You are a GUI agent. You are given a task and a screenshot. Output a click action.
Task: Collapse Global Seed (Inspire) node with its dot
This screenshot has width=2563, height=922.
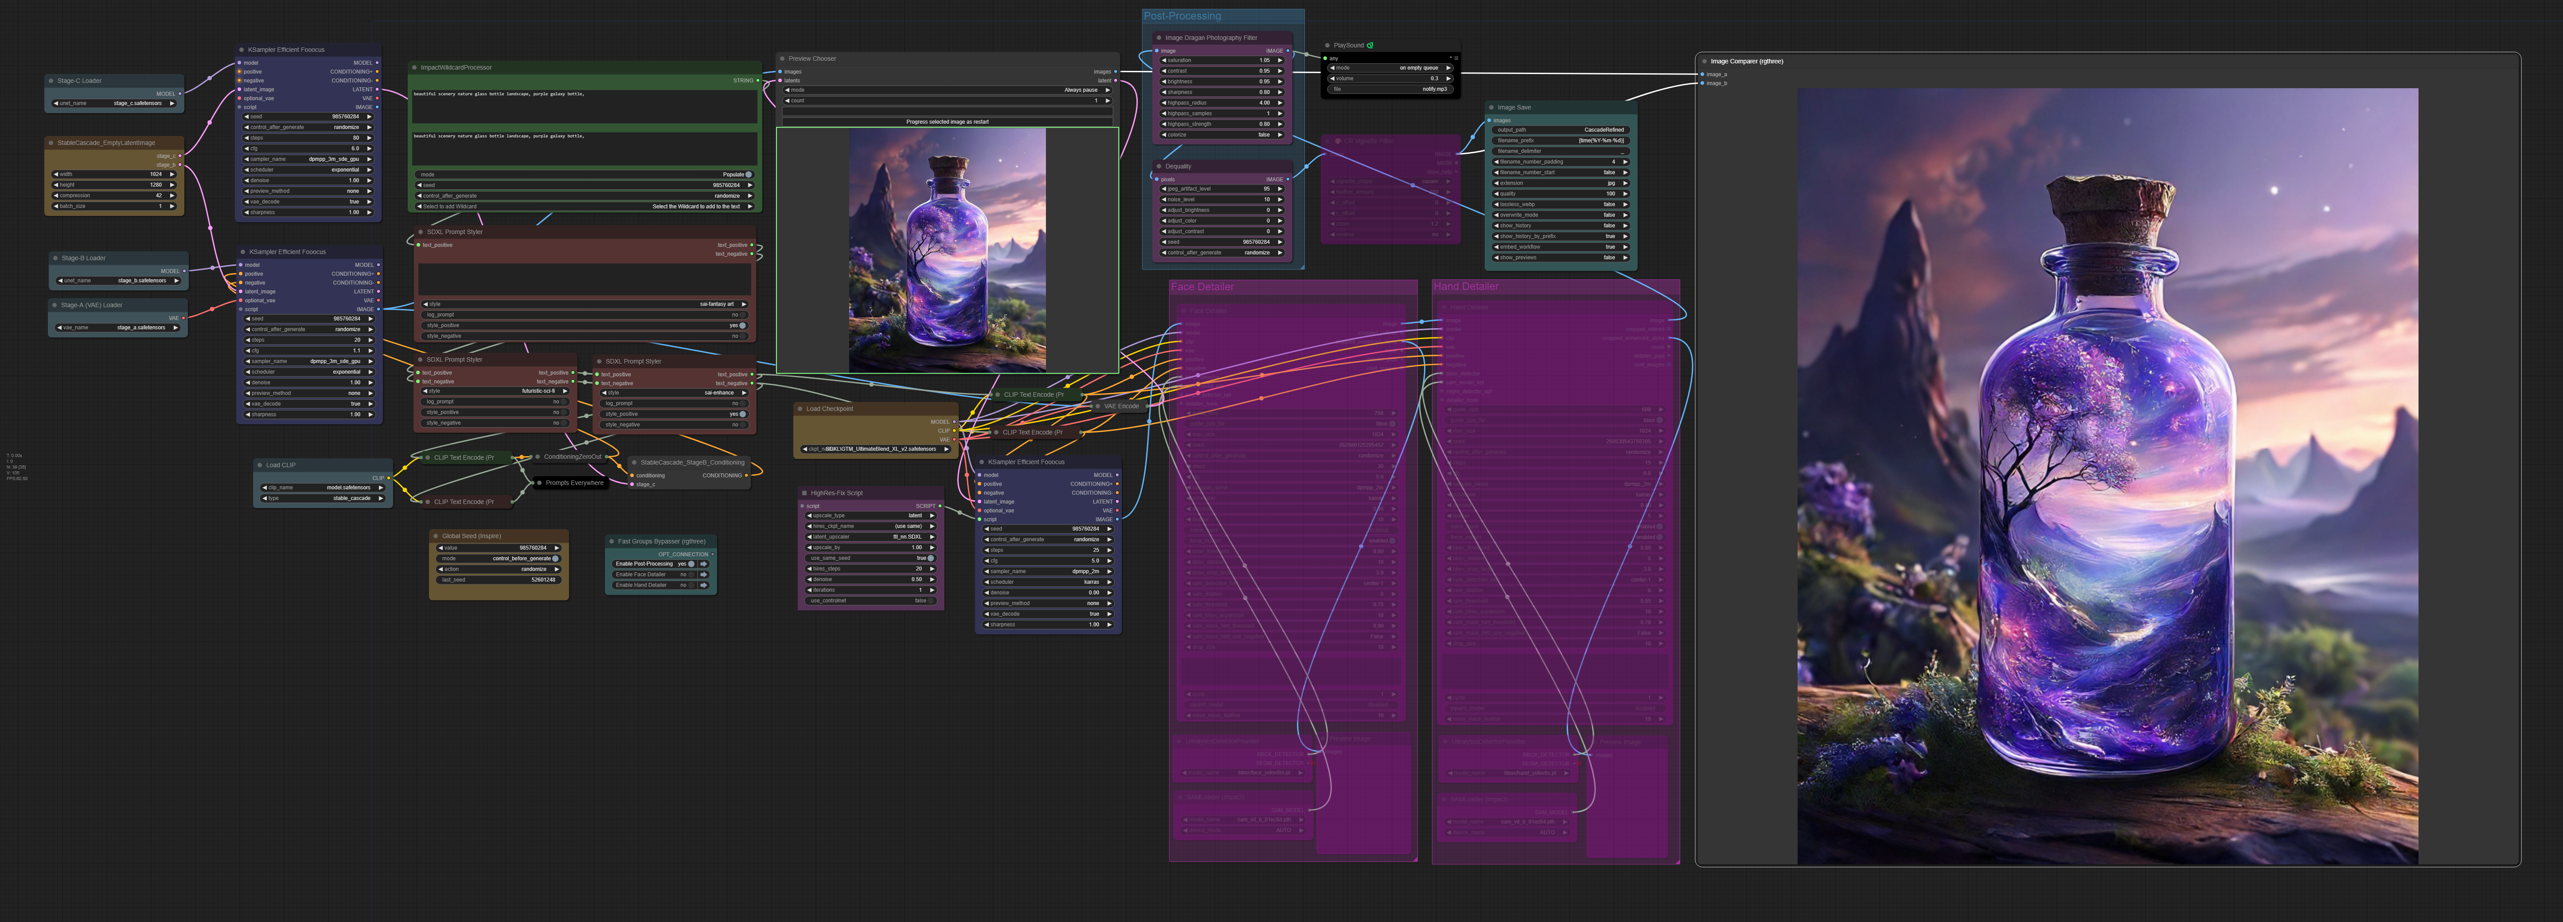436,536
